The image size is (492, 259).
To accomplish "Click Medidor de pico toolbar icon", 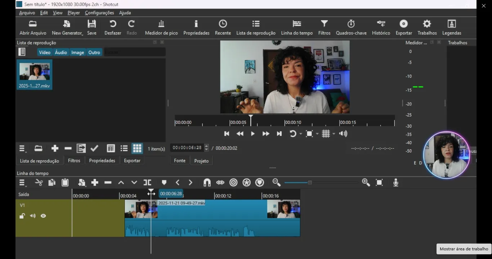I will (161, 28).
